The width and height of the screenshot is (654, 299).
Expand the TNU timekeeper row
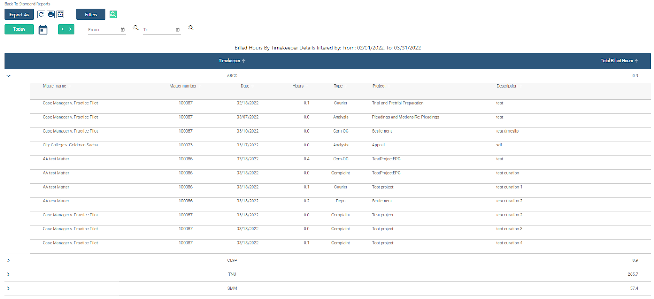click(8, 274)
